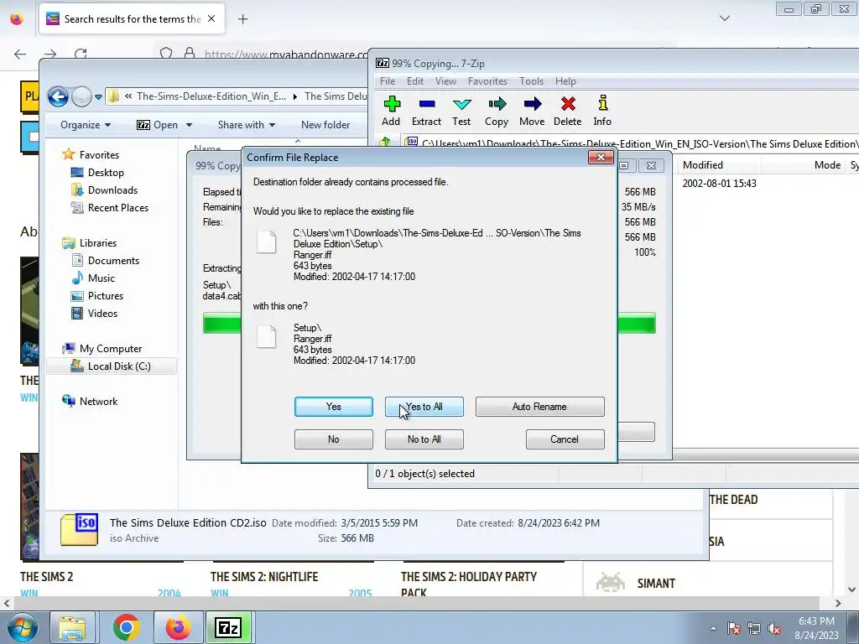Show hidden tray icons arrow
Screen dimensions: 859x644
pos(713,629)
